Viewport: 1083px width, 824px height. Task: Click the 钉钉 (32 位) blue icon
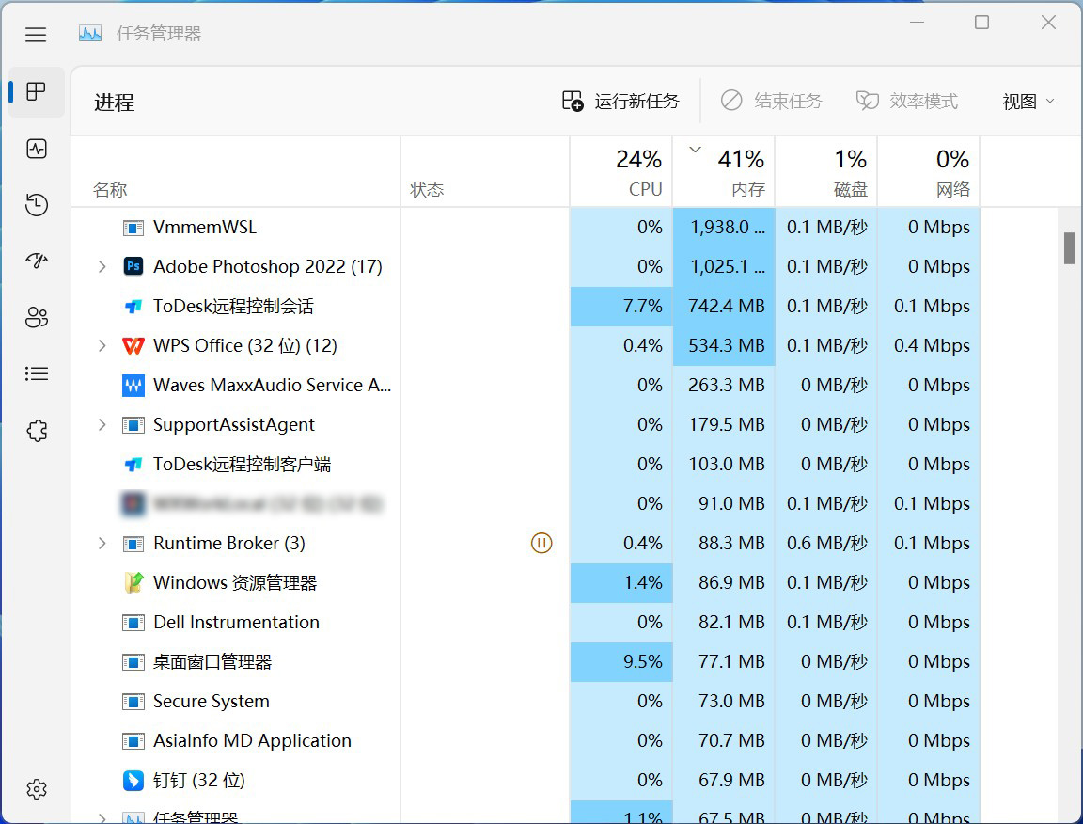(133, 781)
